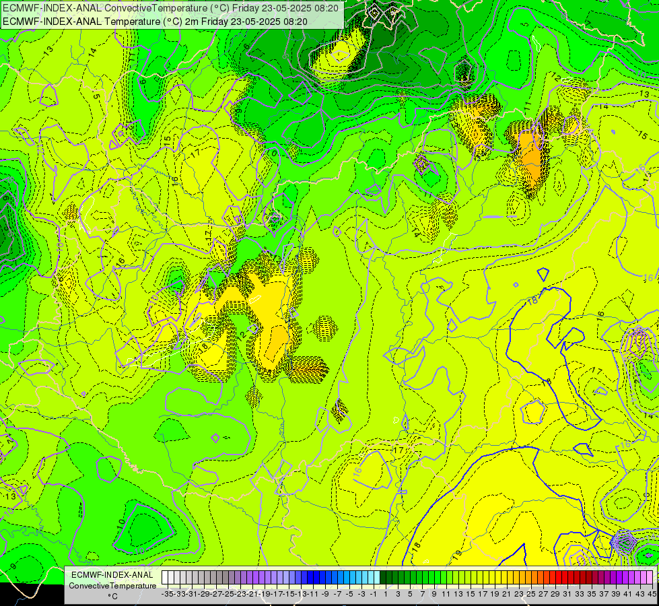Click the '35' legend scale label

point(592,595)
